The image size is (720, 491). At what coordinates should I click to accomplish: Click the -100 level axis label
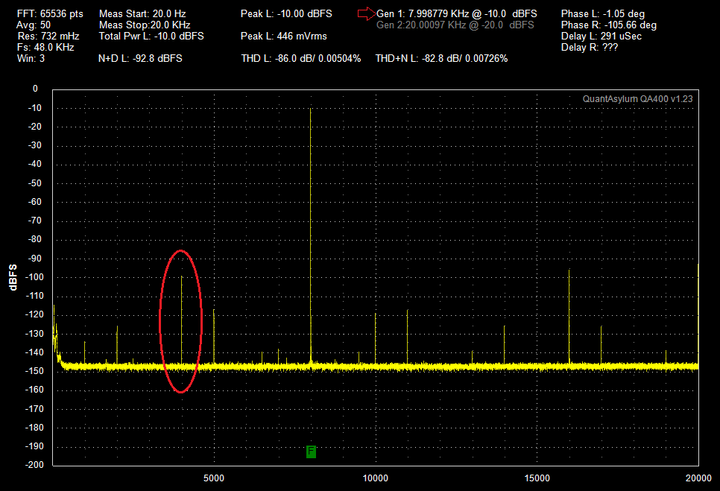[x=34, y=276]
